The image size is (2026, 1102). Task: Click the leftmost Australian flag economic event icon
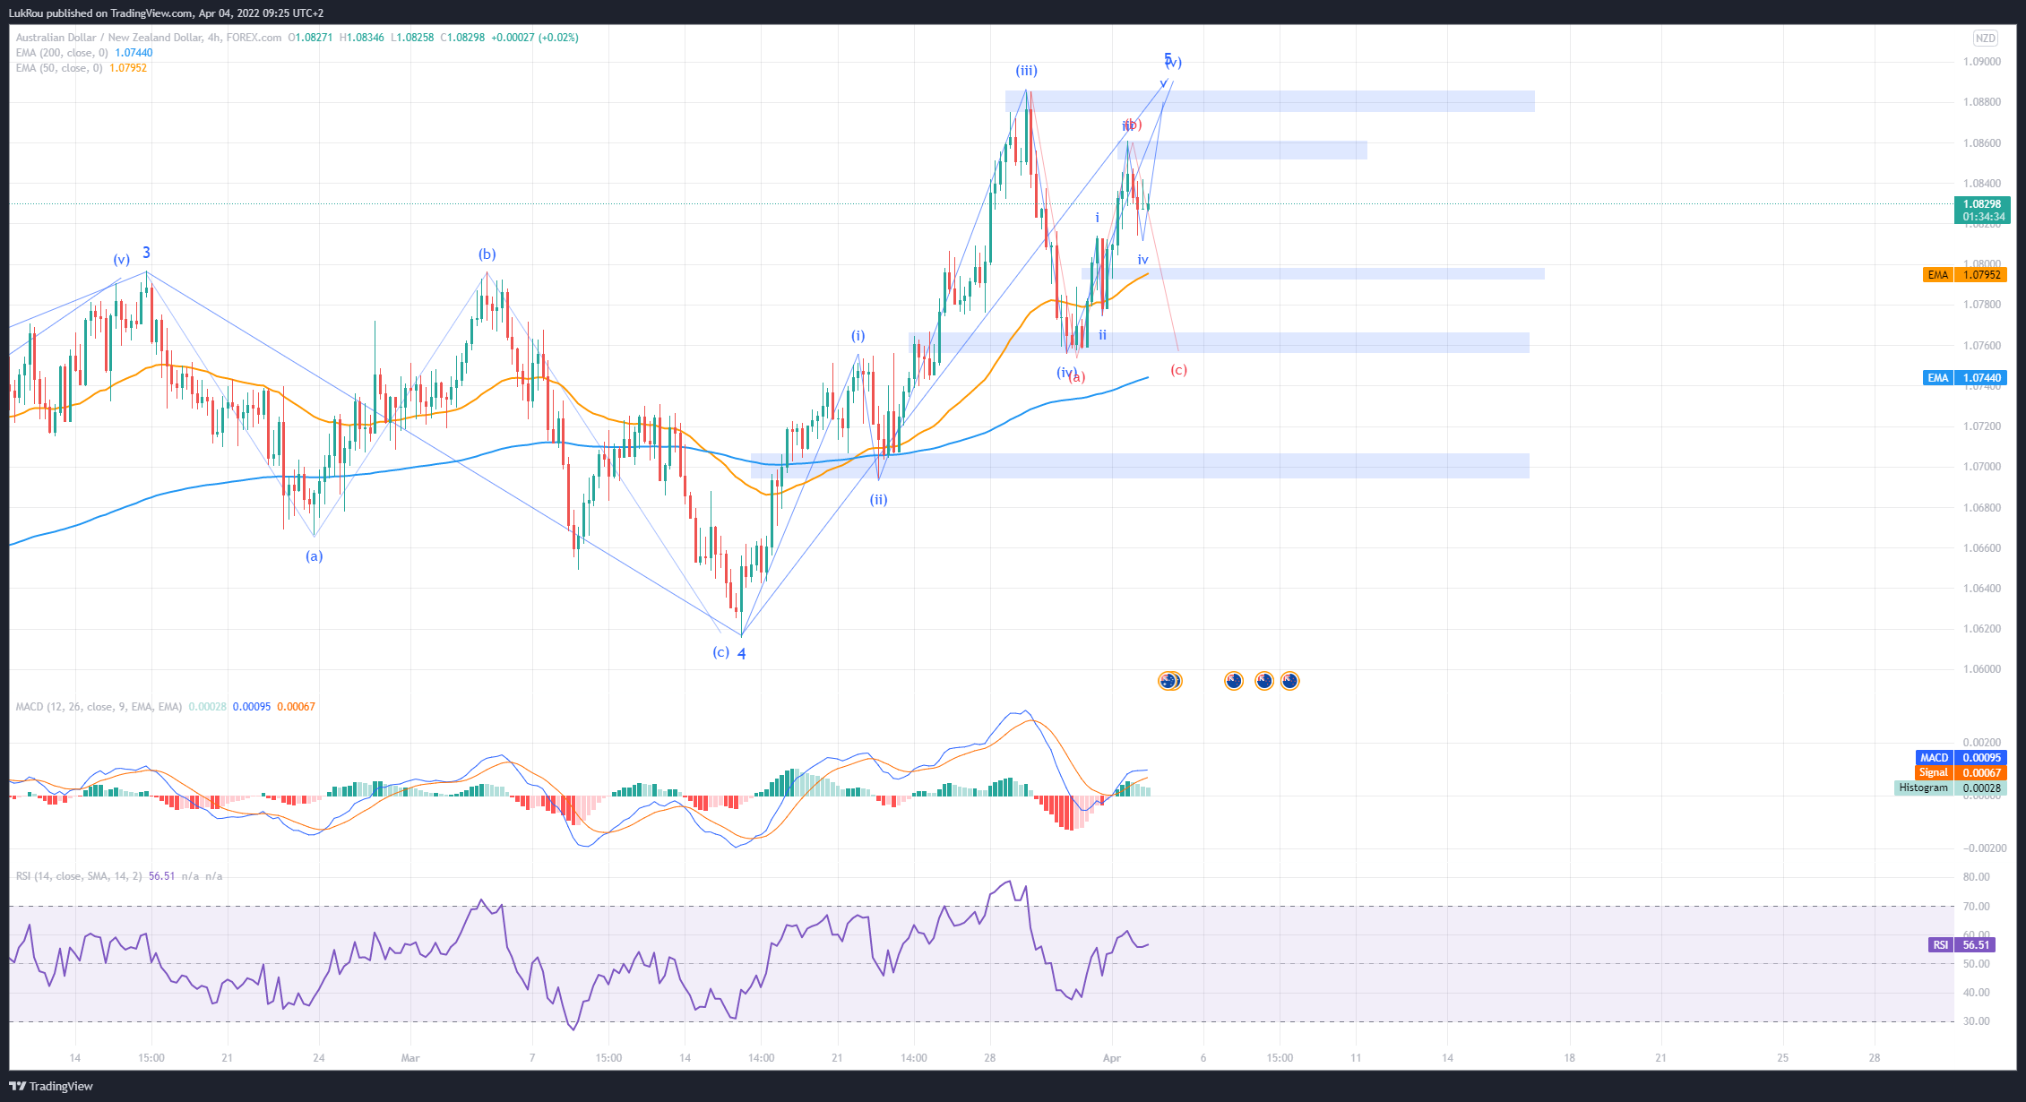[1168, 681]
